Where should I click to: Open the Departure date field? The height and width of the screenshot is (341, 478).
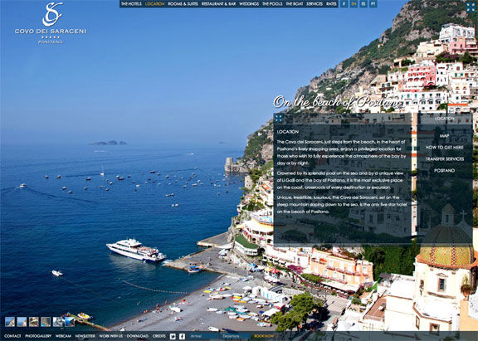coord(236,336)
